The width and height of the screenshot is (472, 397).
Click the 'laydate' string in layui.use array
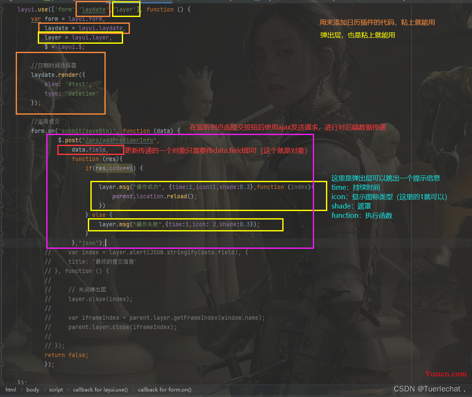coord(94,10)
